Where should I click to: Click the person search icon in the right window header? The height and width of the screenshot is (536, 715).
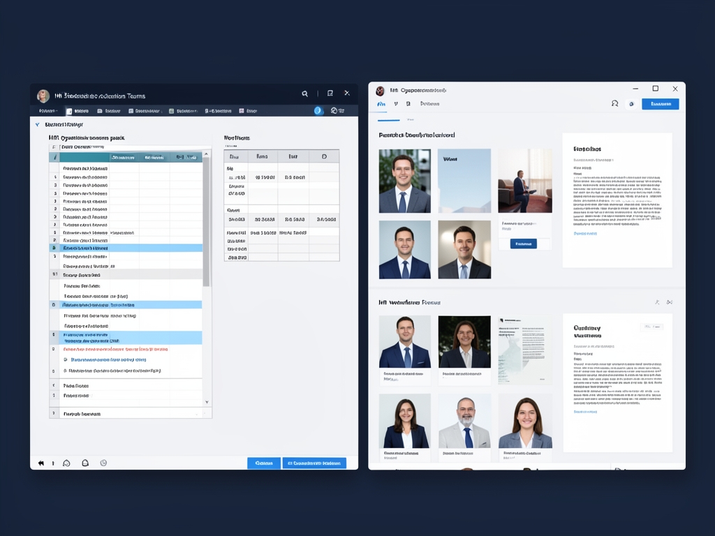(x=614, y=103)
